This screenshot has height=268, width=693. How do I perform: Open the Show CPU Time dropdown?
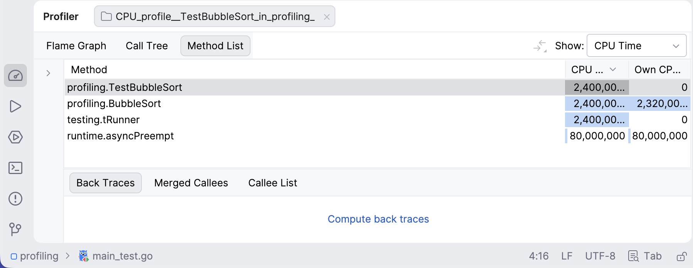636,45
